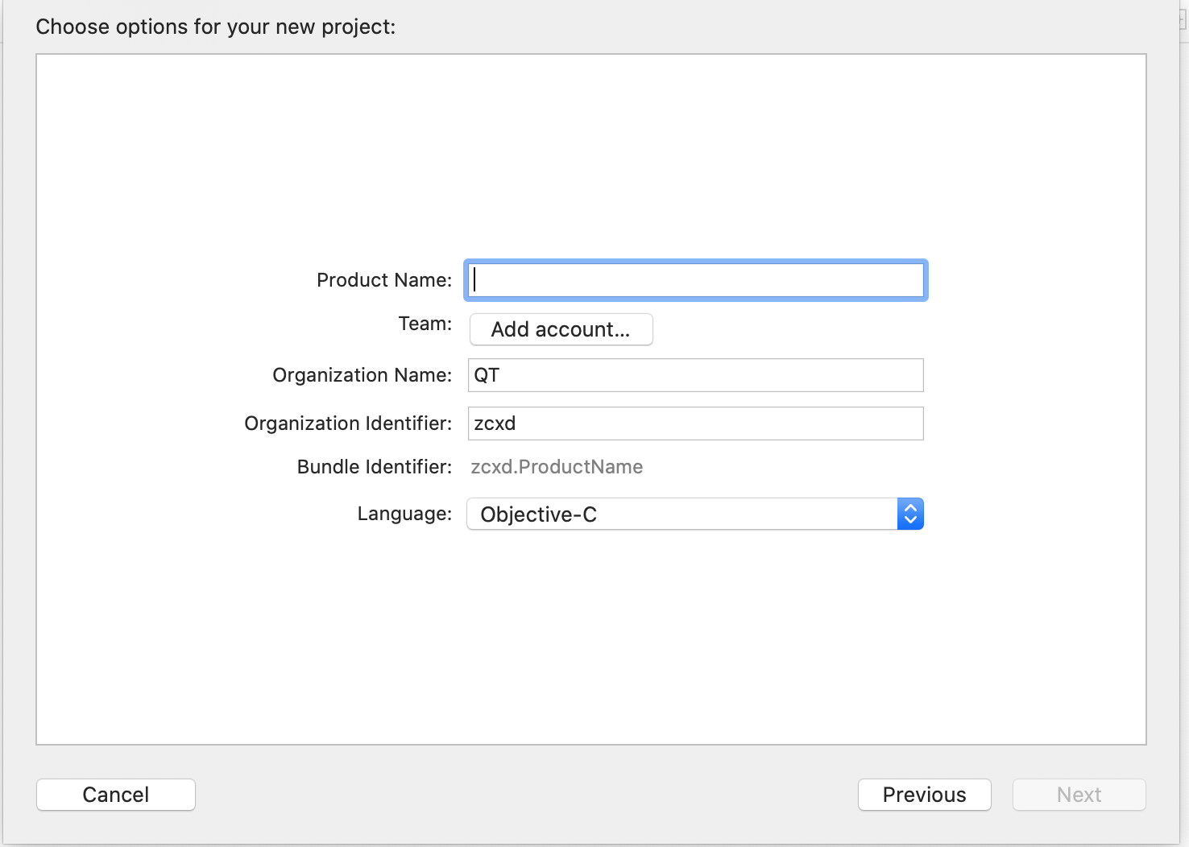Click the greyed-out Next button
This screenshot has width=1189, height=847.
pos(1079,795)
